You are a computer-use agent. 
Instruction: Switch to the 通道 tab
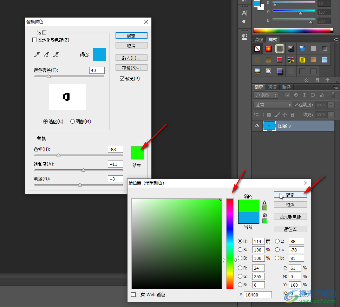coord(272,87)
